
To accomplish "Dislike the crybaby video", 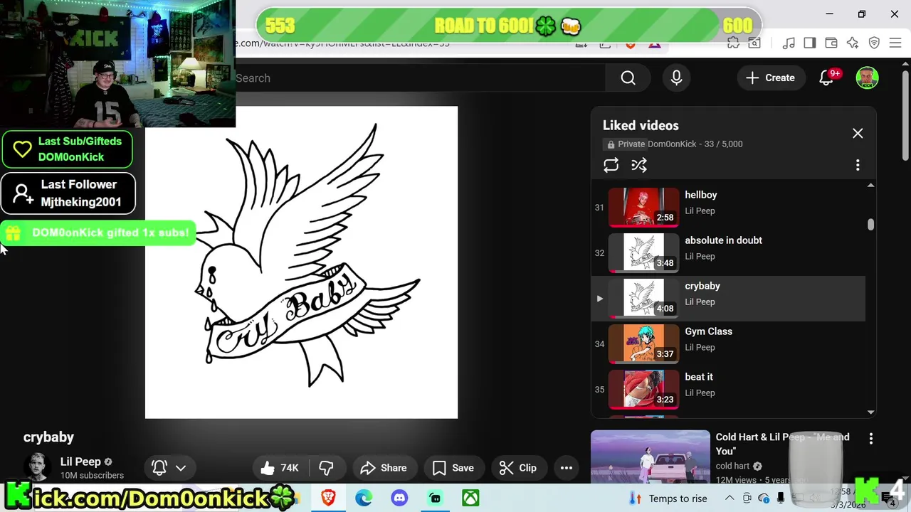I will (x=326, y=468).
